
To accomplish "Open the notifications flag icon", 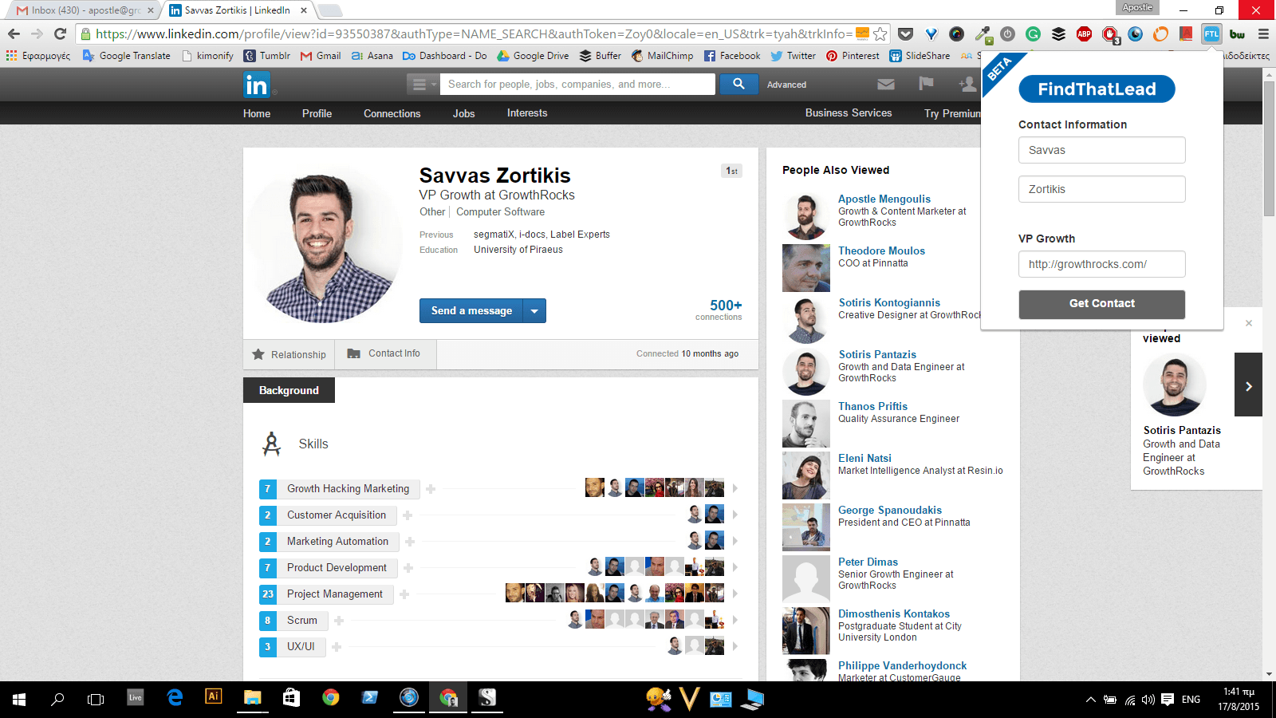I will pyautogui.click(x=926, y=84).
